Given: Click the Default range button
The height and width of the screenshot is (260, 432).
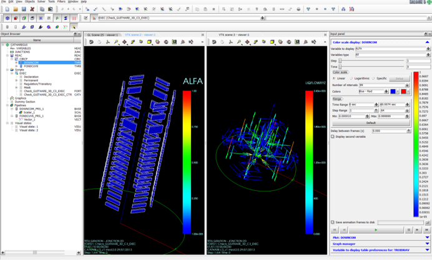Looking at the screenshot, I should coord(371,123).
